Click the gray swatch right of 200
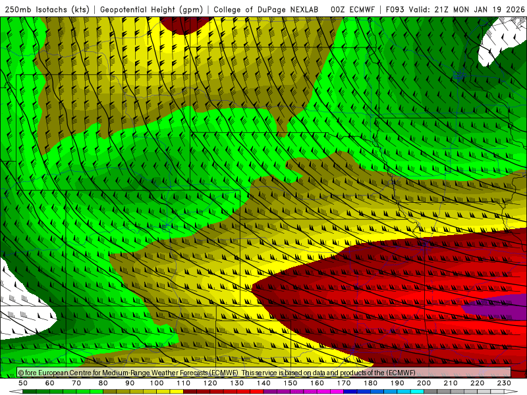Image resolution: width=527 pixels, height=395 pixels. 430,392
